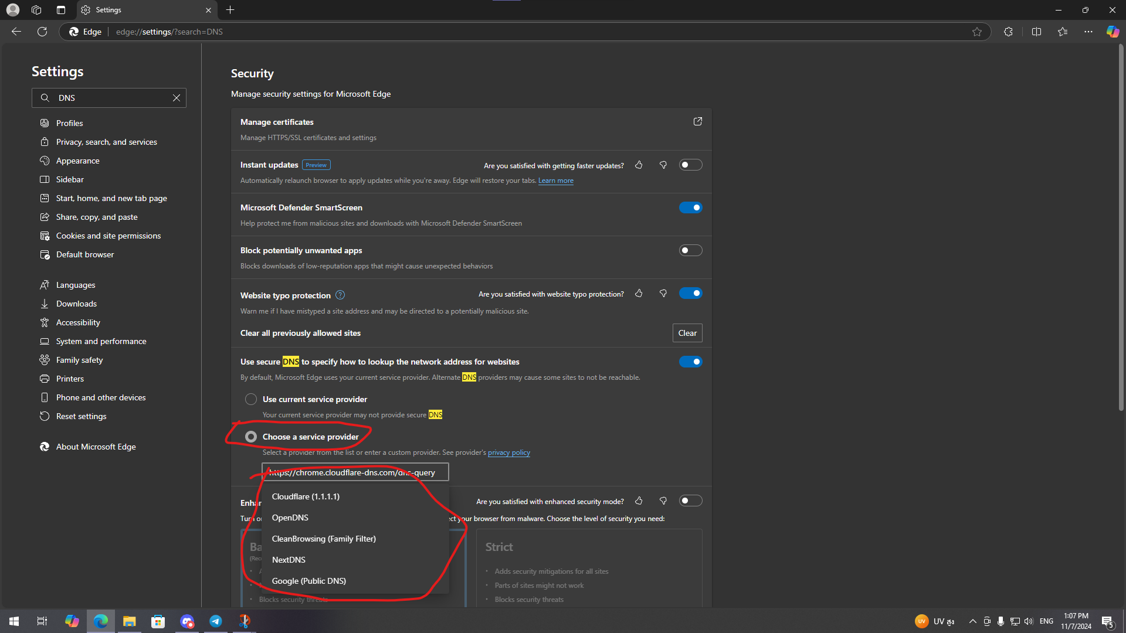Choose OpenDNS from provider list
Screen dimensions: 1126x633
click(355, 518)
